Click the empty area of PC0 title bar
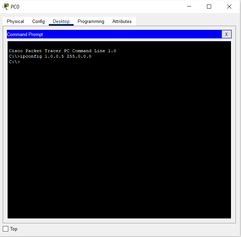 pyautogui.click(x=103, y=7)
